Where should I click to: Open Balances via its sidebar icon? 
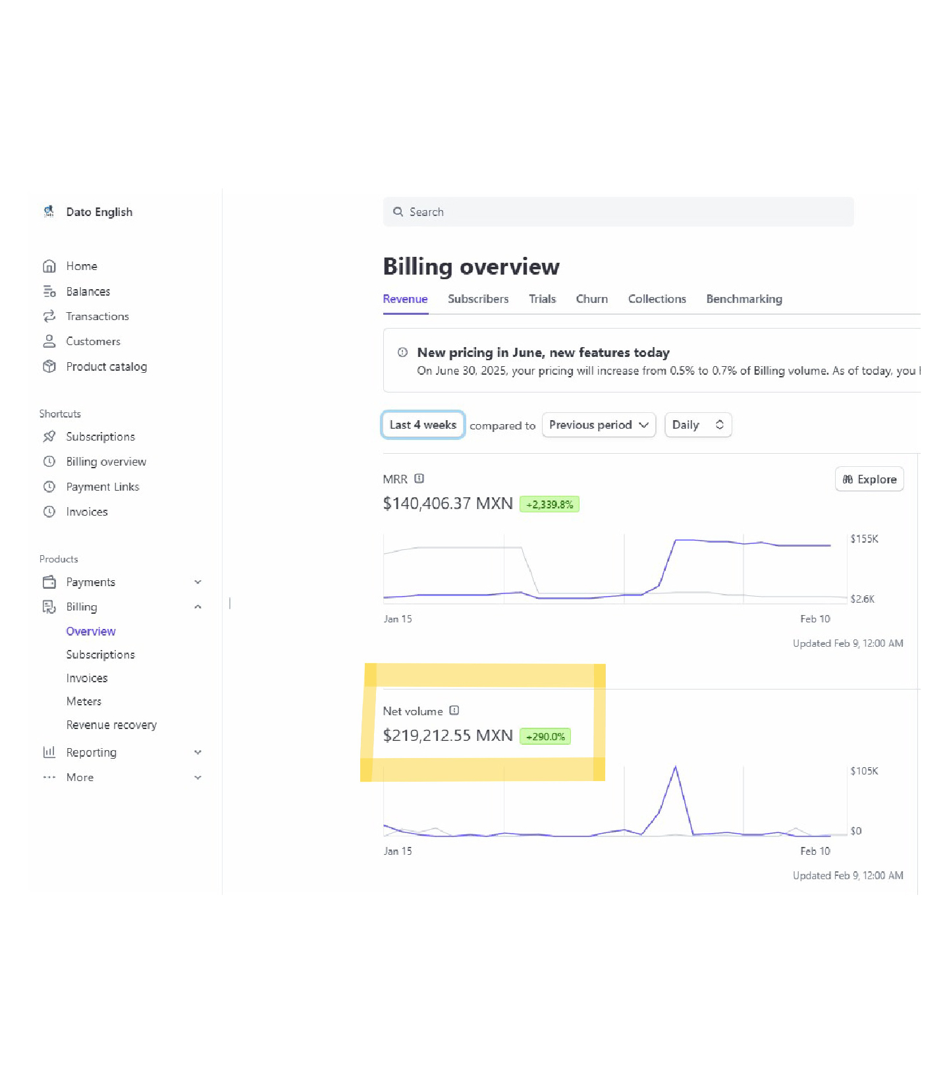click(x=49, y=291)
